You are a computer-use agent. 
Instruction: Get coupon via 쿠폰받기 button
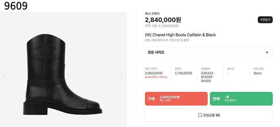(265, 20)
